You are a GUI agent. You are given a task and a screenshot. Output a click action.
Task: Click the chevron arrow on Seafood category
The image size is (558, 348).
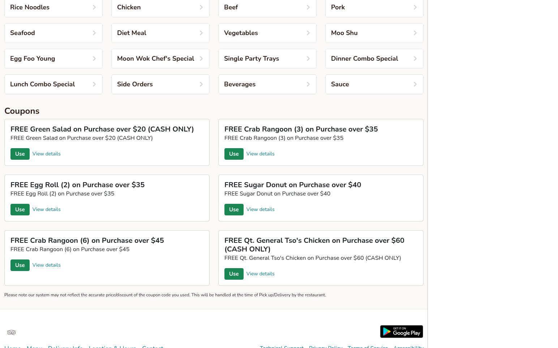[94, 33]
